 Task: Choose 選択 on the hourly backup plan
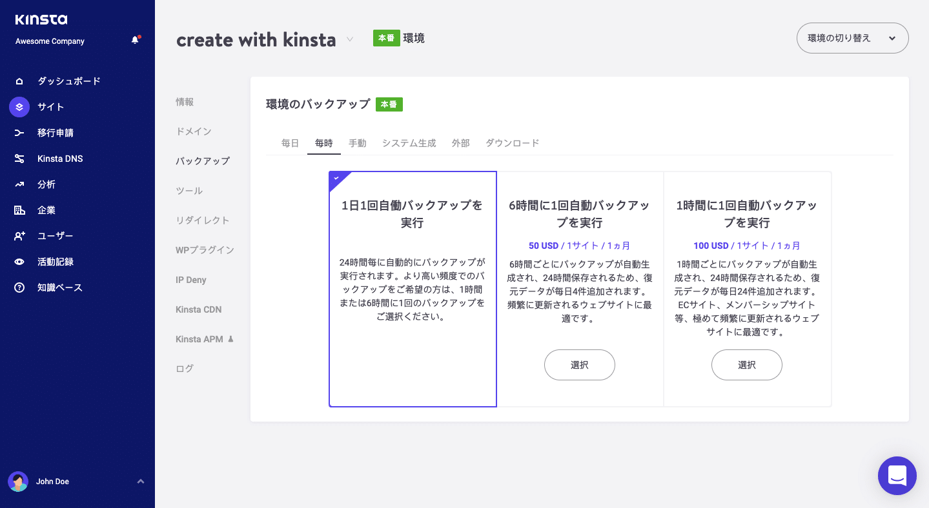tap(746, 365)
